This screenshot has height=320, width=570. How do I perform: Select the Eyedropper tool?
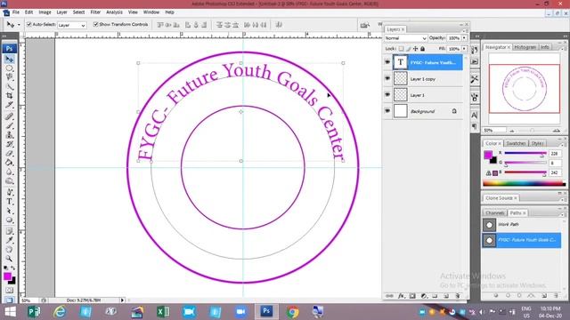[10, 240]
